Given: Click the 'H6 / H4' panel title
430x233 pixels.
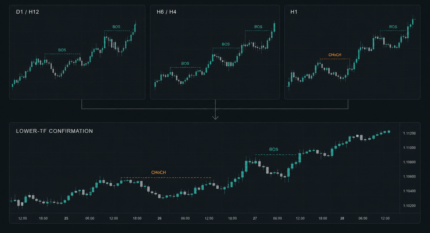Looking at the screenshot, I should (166, 13).
